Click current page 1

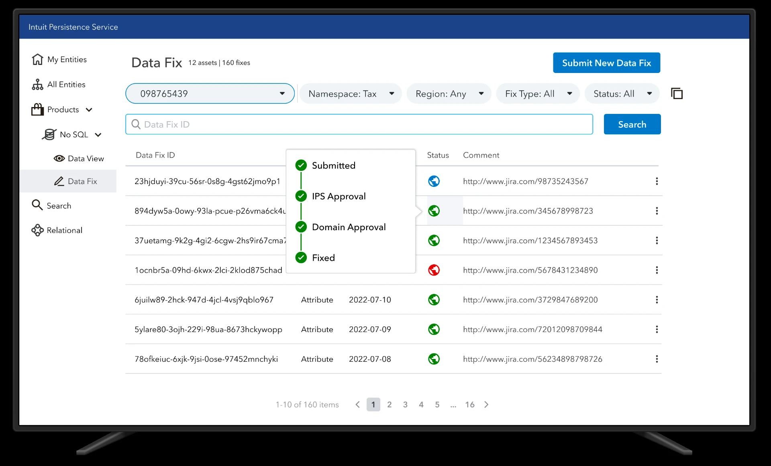(x=373, y=405)
